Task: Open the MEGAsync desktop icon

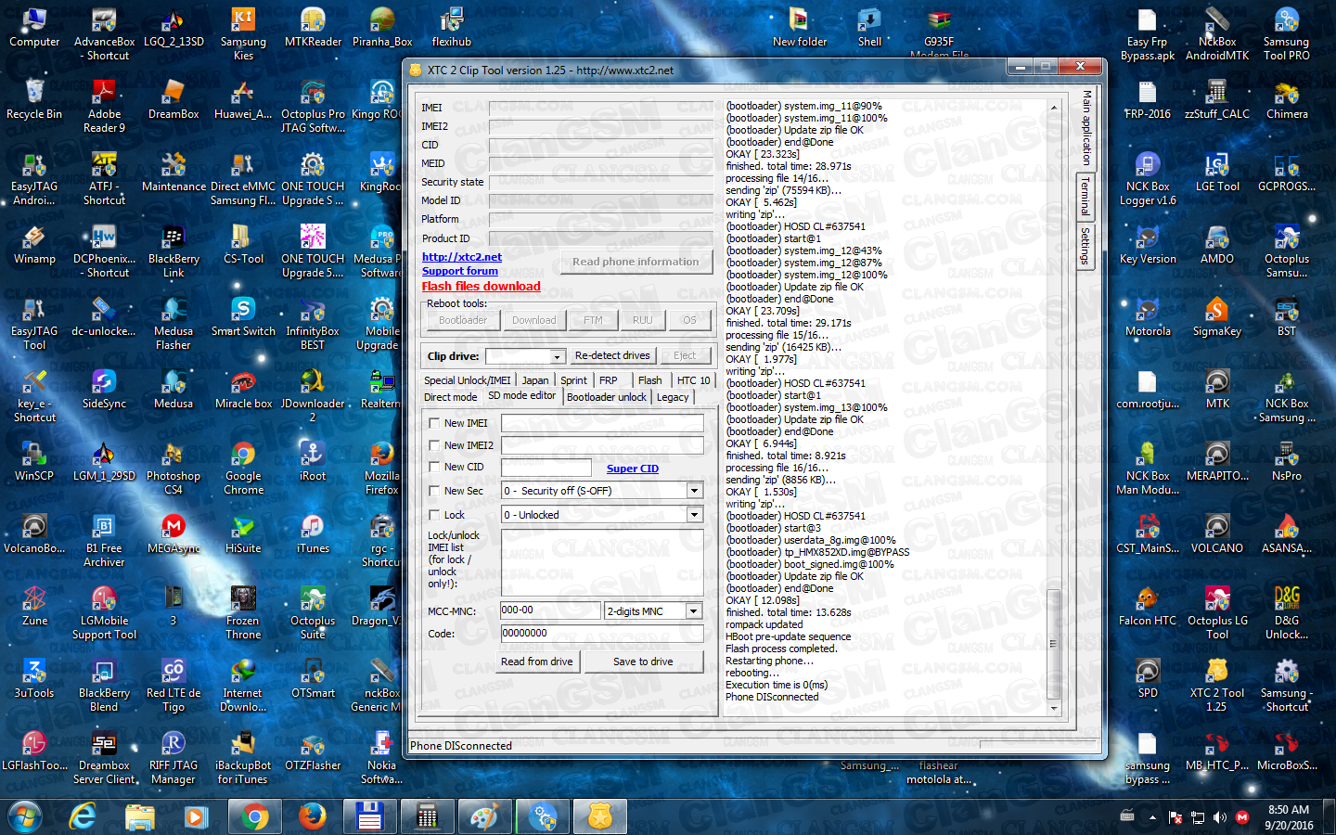Action: [x=173, y=534]
